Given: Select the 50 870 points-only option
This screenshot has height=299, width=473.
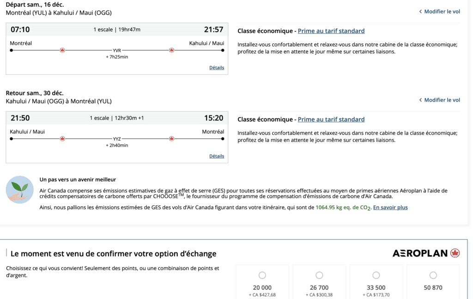Looking at the screenshot, I should (433, 275).
